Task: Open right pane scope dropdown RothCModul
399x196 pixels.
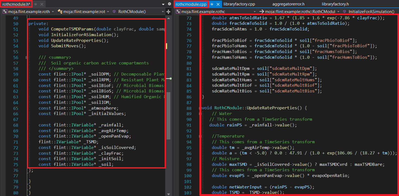Action: tap(300, 12)
